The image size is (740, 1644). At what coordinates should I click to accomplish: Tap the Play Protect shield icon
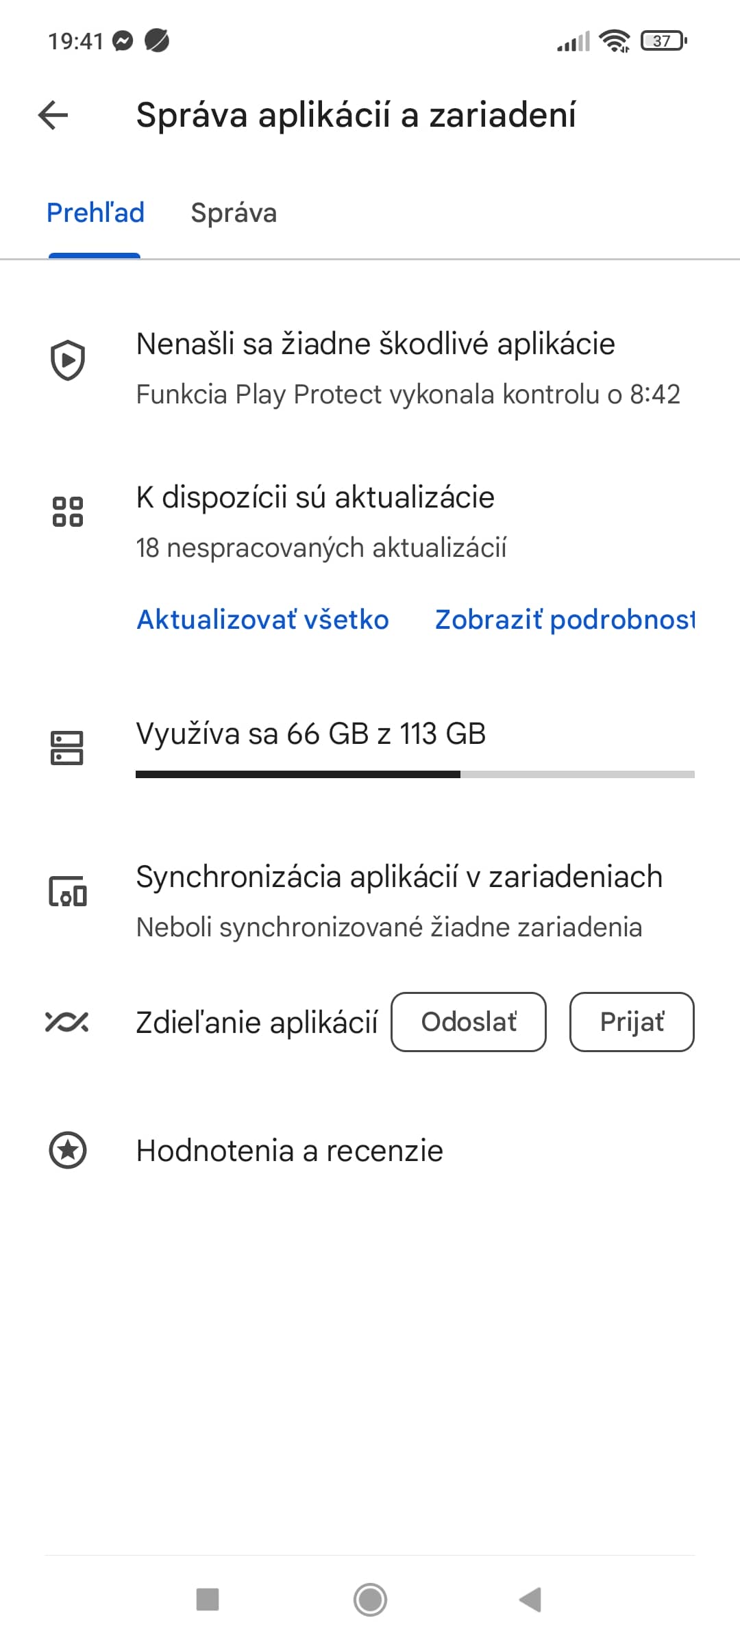click(68, 360)
